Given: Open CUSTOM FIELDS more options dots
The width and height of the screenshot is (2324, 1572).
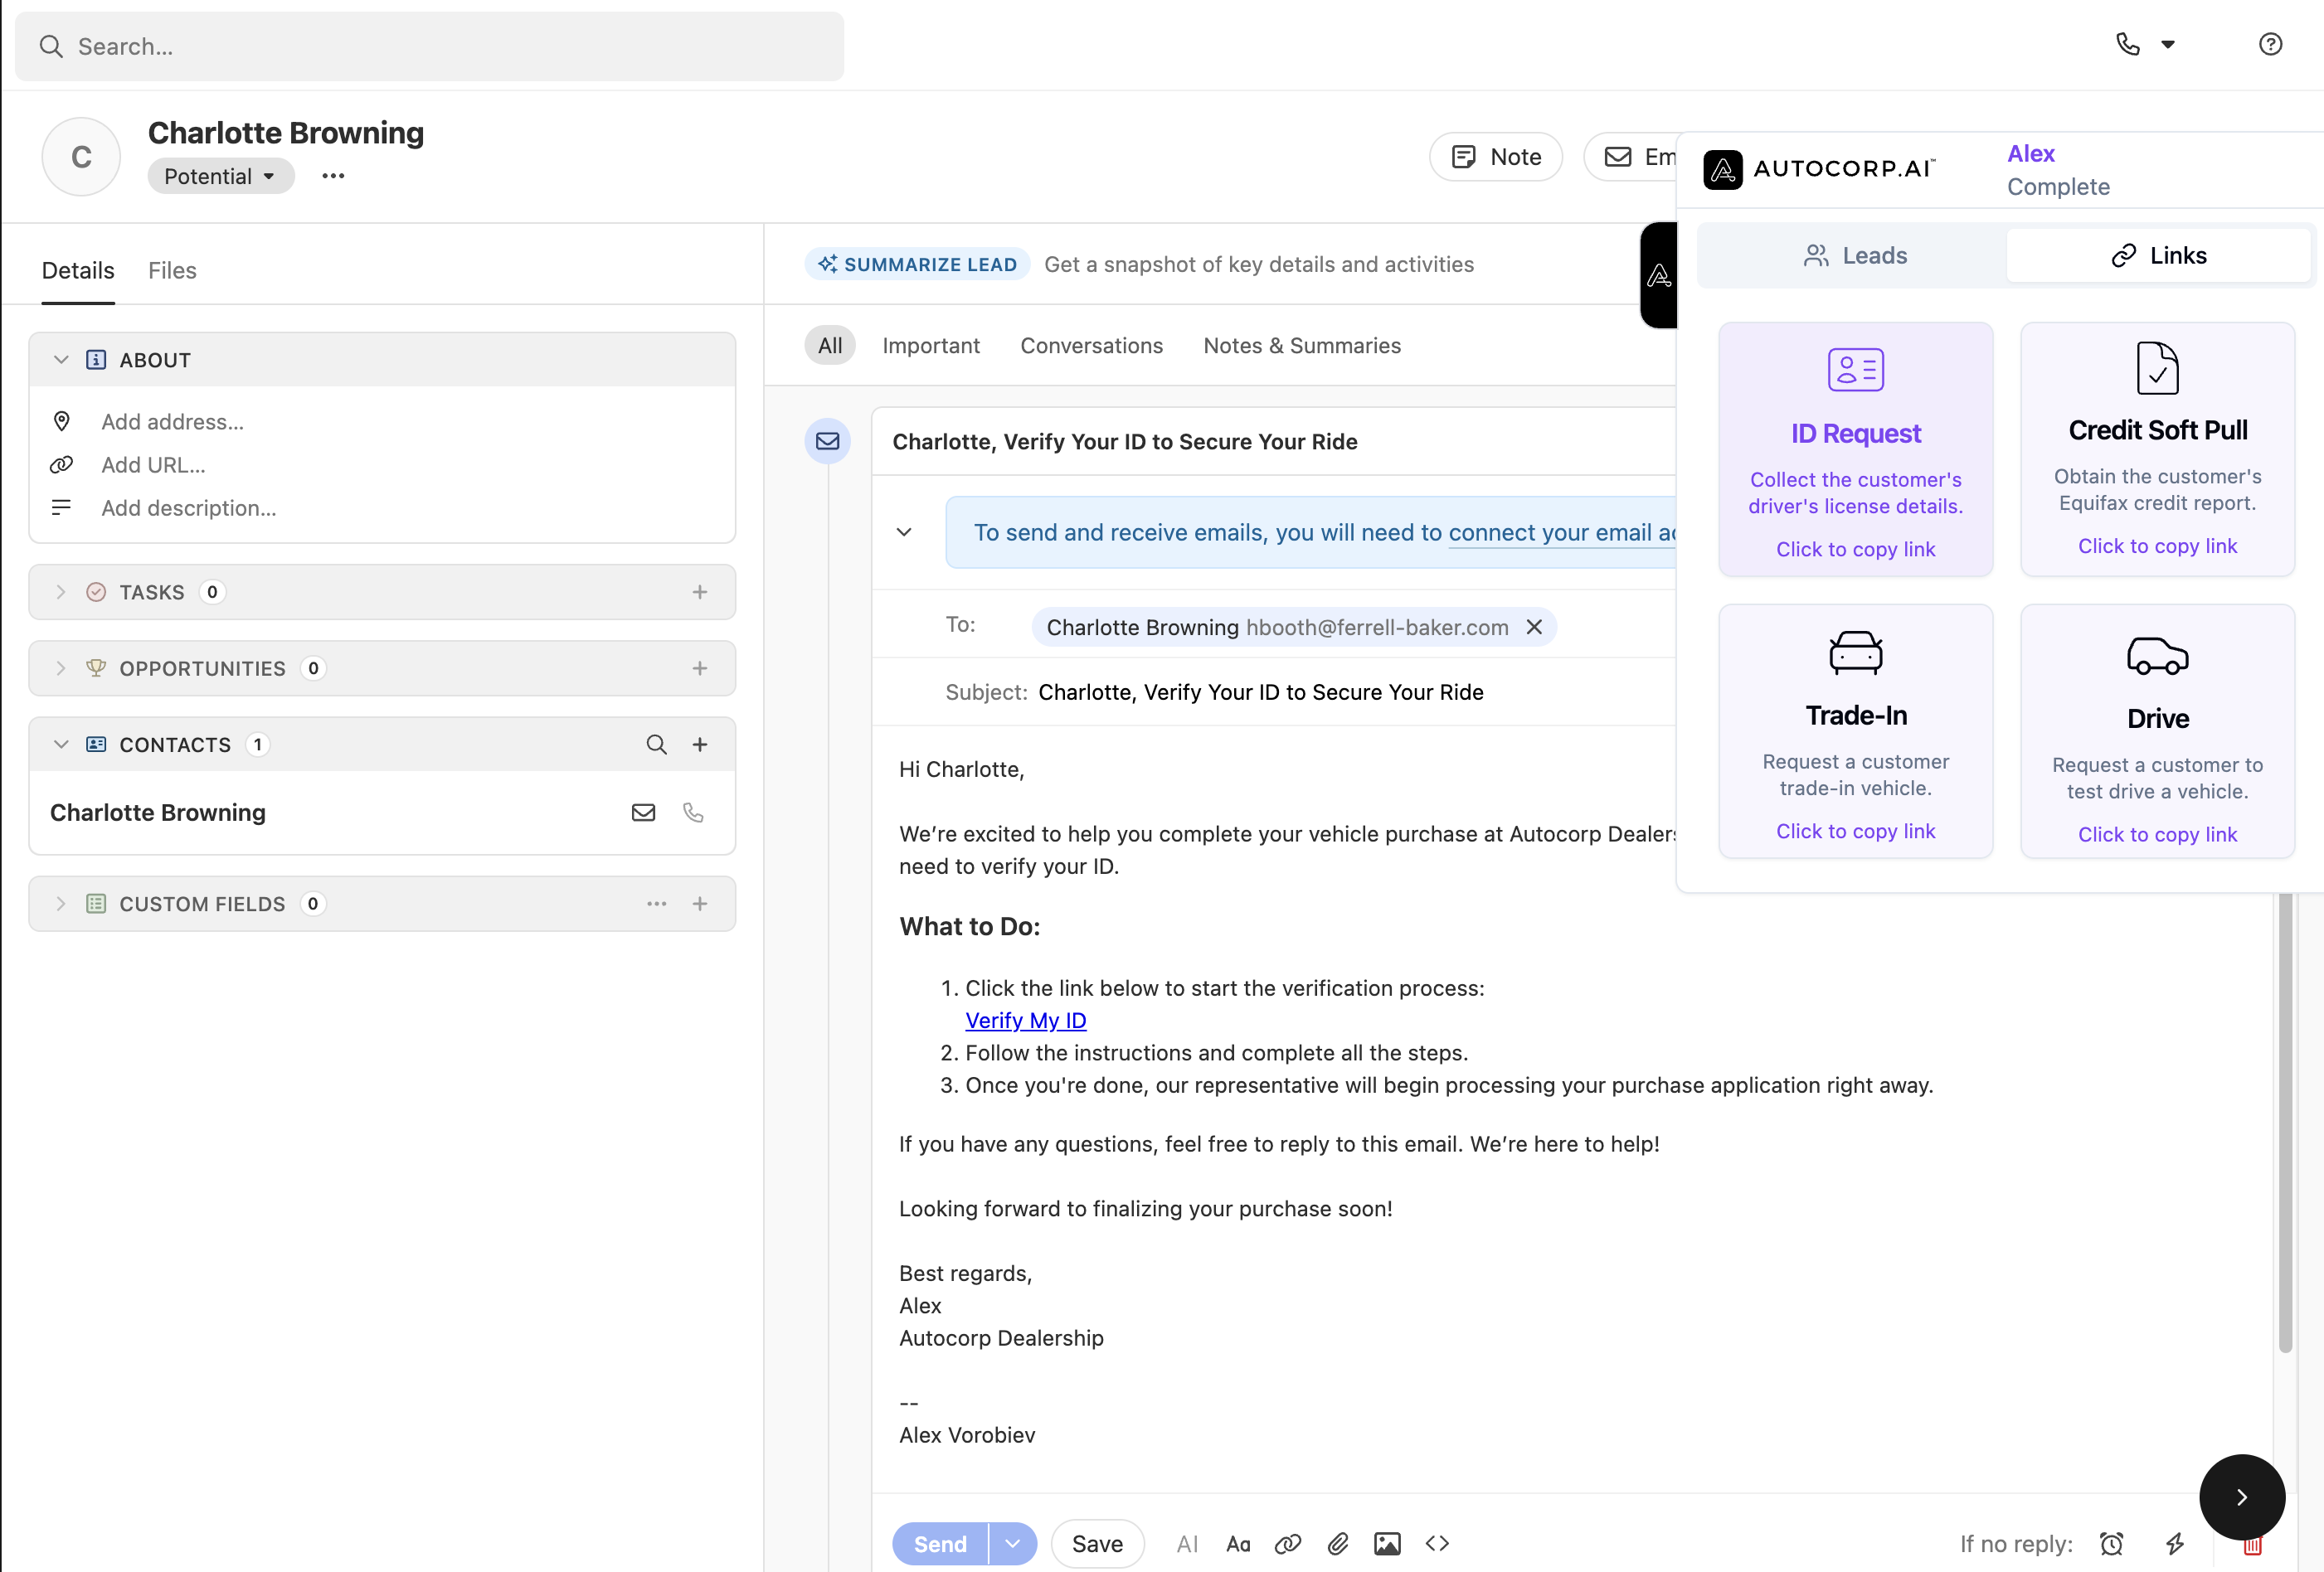Looking at the screenshot, I should pos(656,904).
